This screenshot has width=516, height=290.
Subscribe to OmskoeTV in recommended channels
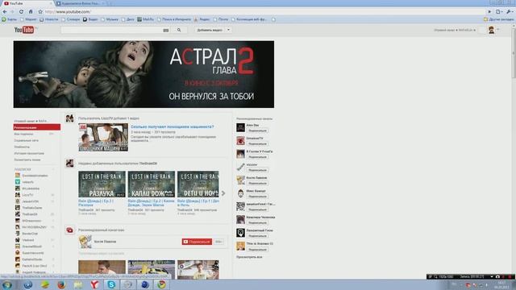click(x=257, y=143)
